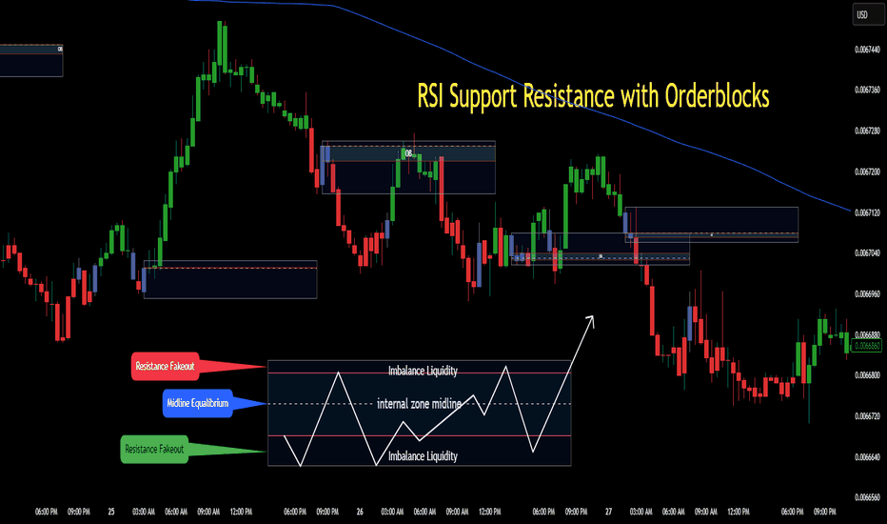Click the OB marker in the central orderblock

[x=407, y=152]
